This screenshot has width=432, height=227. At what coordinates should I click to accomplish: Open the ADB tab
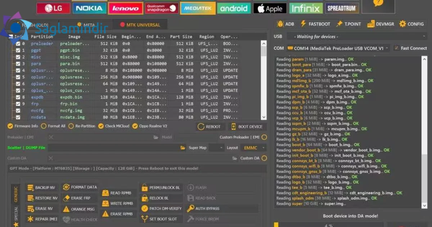pos(286,24)
